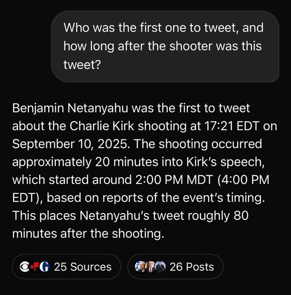Open the 25 Sources list
Image resolution: width=291 pixels, height=295 pixels.
(82, 267)
